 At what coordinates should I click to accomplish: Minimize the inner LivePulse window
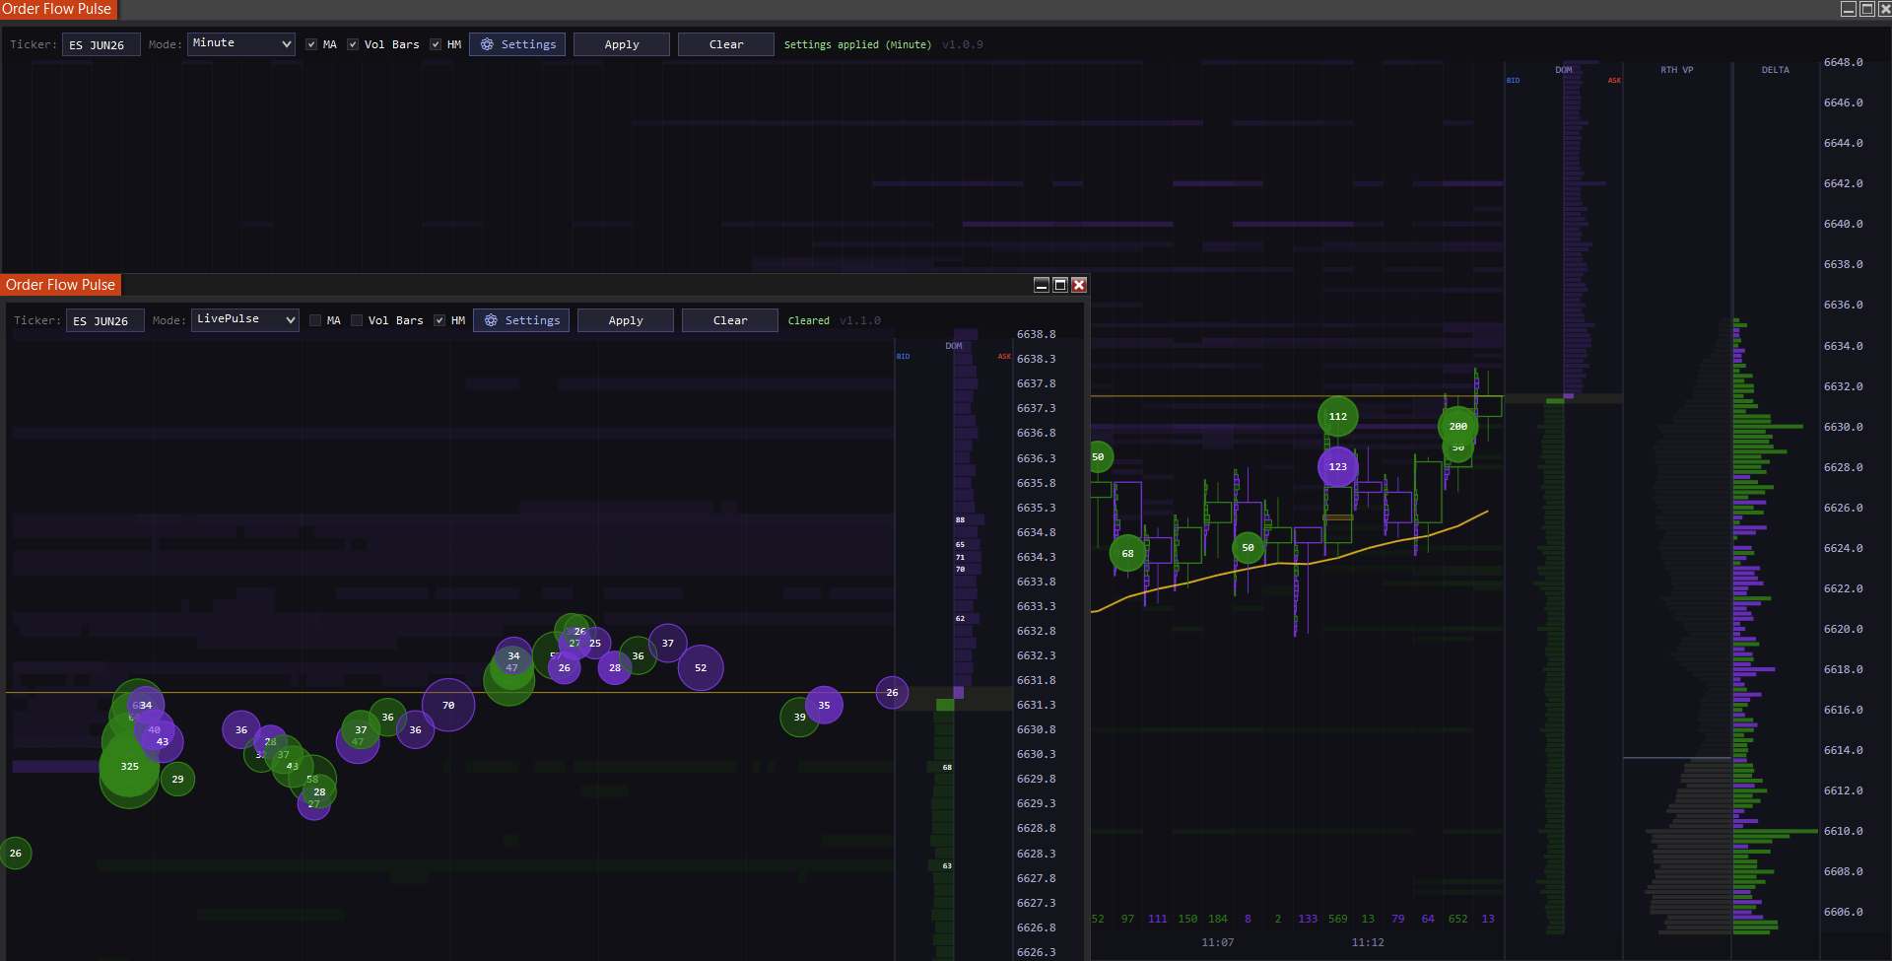tap(1041, 285)
